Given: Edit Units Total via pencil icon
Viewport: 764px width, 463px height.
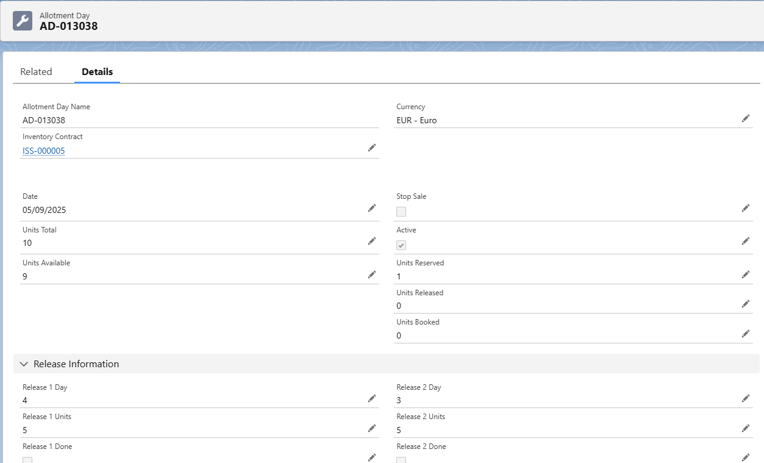Looking at the screenshot, I should (372, 241).
